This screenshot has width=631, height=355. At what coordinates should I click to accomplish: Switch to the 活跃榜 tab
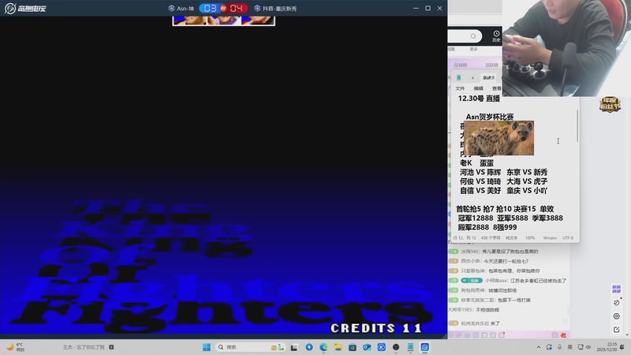tap(491, 65)
